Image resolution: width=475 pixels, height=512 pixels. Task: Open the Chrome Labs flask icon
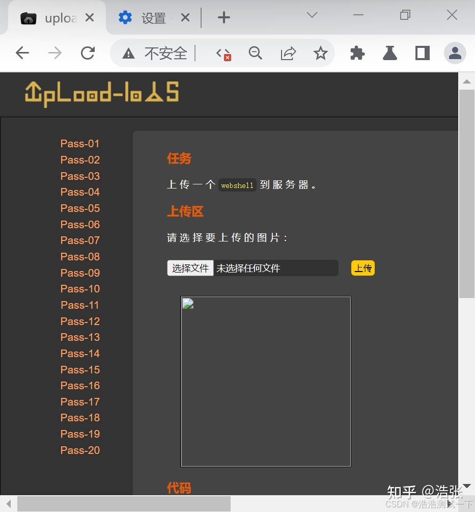(390, 53)
